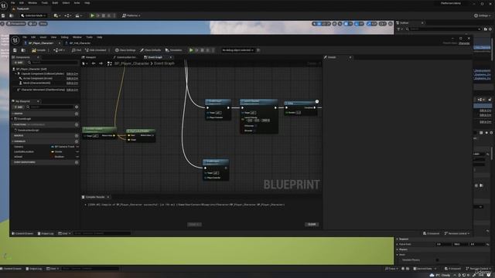
Task: Open the Help menu in the Blueprint editor
Action: pyautogui.click(x=100, y=37)
